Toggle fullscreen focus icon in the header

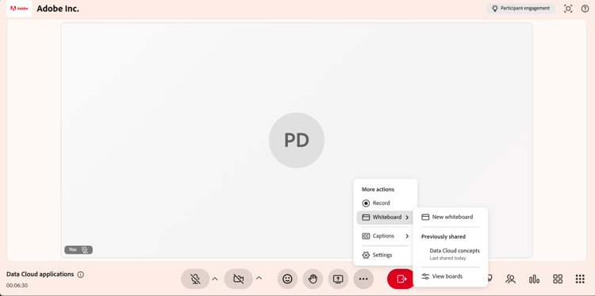click(568, 9)
